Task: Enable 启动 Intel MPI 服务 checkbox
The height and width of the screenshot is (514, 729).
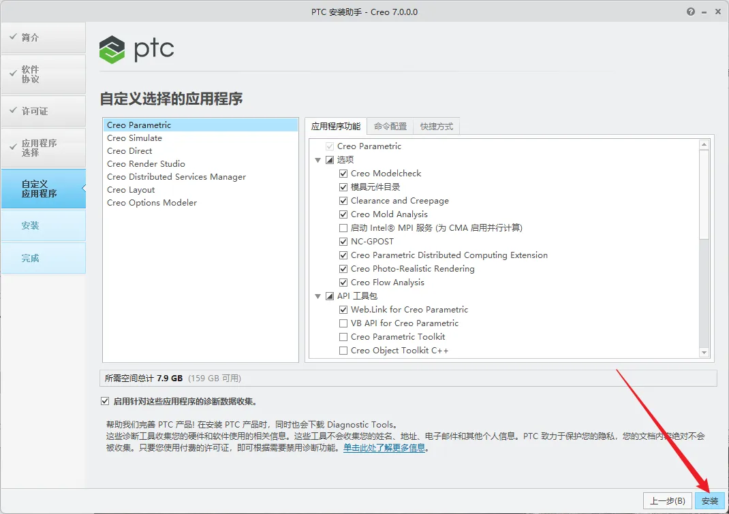Action: coord(343,227)
